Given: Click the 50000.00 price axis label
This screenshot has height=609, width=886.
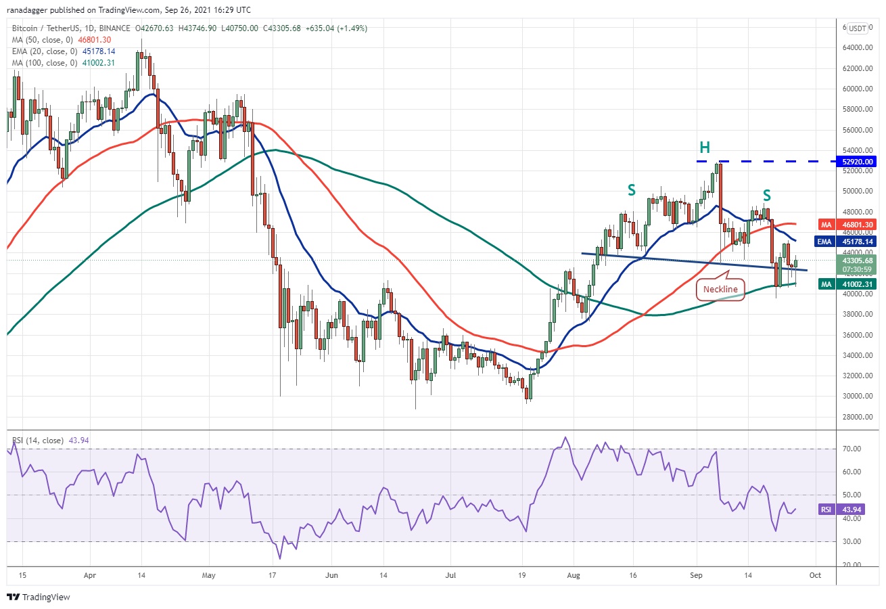Looking at the screenshot, I should point(856,191).
